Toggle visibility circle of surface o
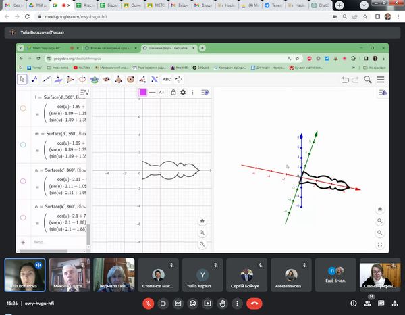The image size is (405, 315). [23, 218]
